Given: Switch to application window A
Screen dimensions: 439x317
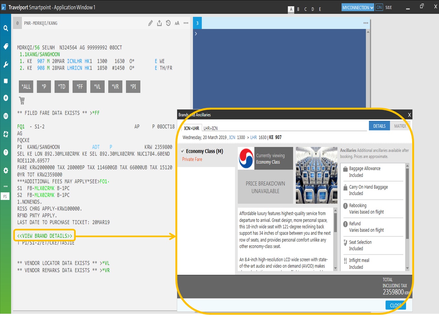Looking at the screenshot, I should click(x=291, y=9).
